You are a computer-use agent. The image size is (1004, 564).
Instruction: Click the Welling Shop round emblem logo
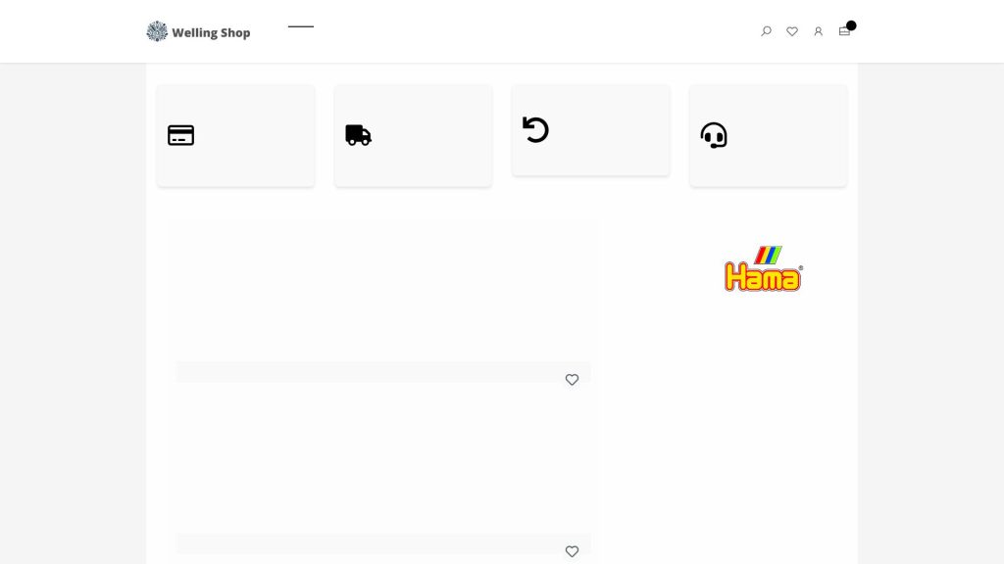pyautogui.click(x=157, y=31)
